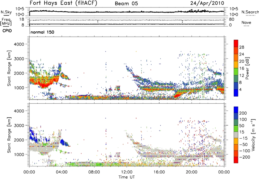Click the 'Velocity [m s-1]' colorbar label

coord(253,135)
